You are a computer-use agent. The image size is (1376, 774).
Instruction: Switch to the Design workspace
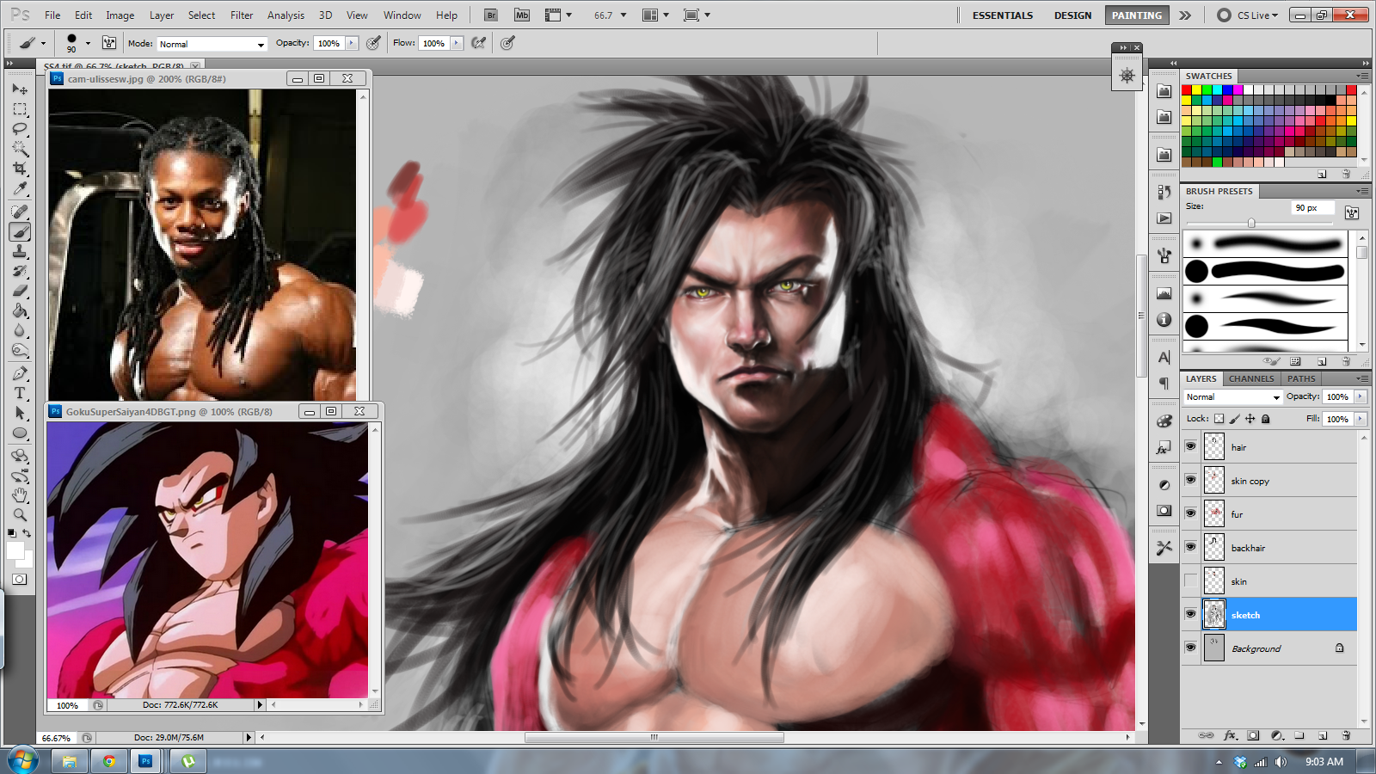1072,15
